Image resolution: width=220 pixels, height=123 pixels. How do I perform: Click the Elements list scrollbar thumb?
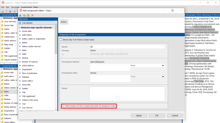pyautogui.click(x=56, y=39)
